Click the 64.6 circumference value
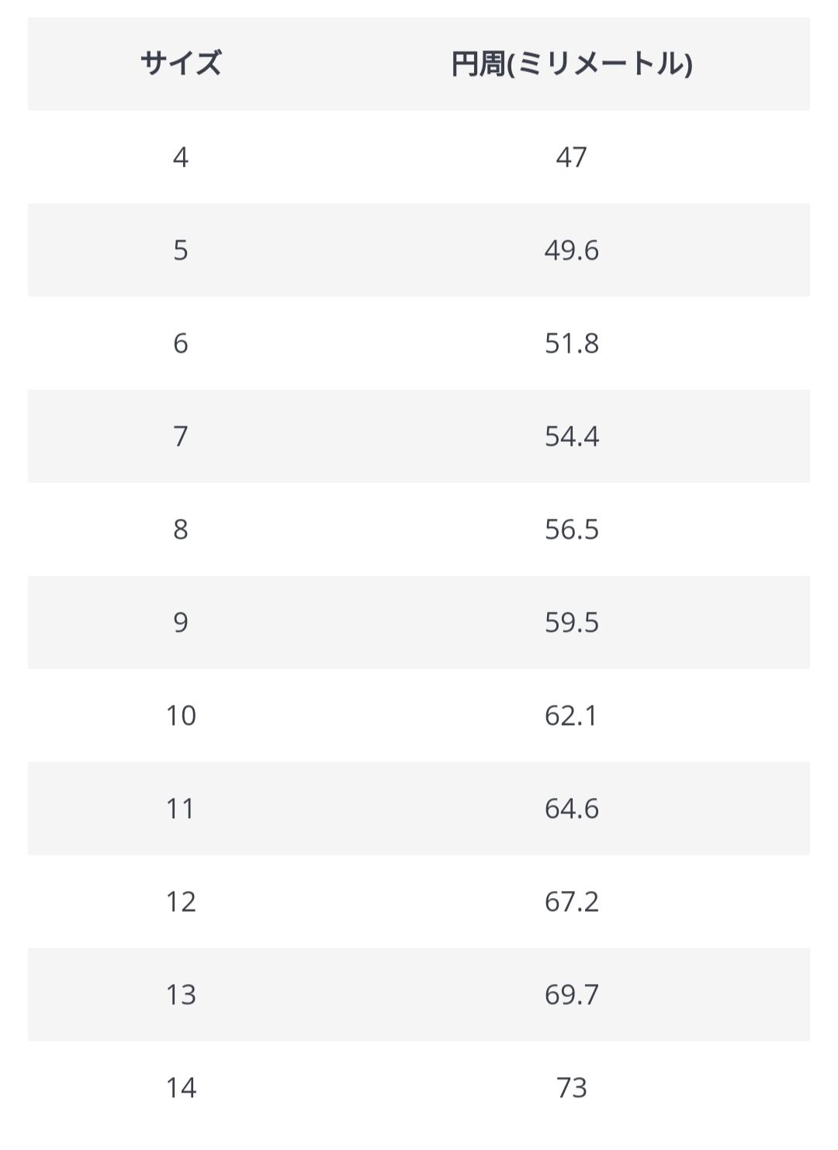 [572, 809]
